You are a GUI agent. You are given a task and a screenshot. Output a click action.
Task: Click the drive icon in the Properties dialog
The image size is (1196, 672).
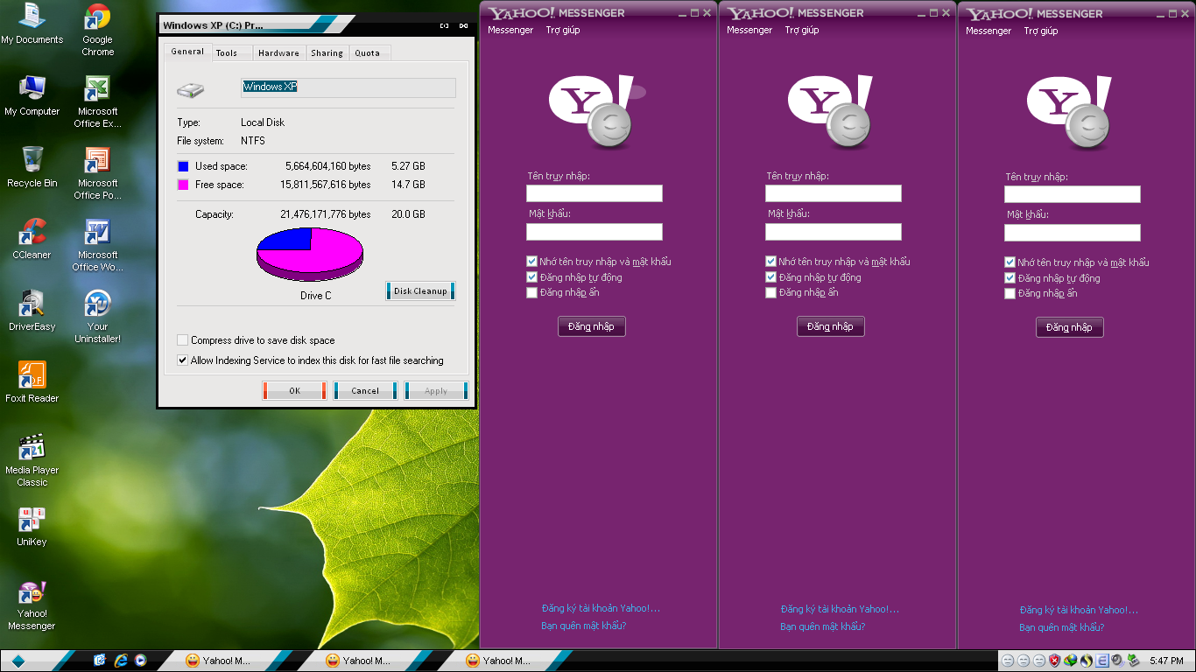coord(190,89)
